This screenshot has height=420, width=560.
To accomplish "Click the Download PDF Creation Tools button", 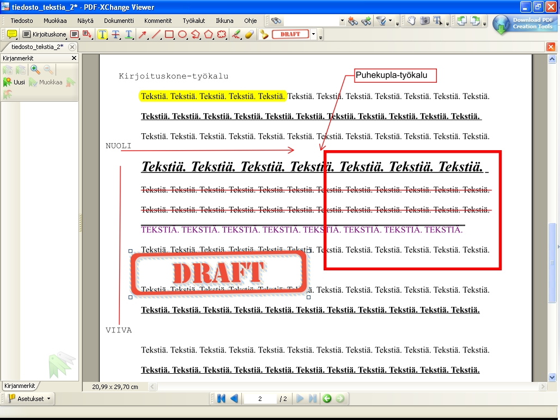I will (525, 23).
